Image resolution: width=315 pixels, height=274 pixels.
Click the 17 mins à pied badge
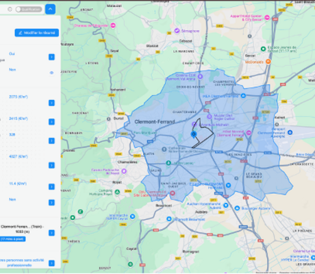point(13,239)
